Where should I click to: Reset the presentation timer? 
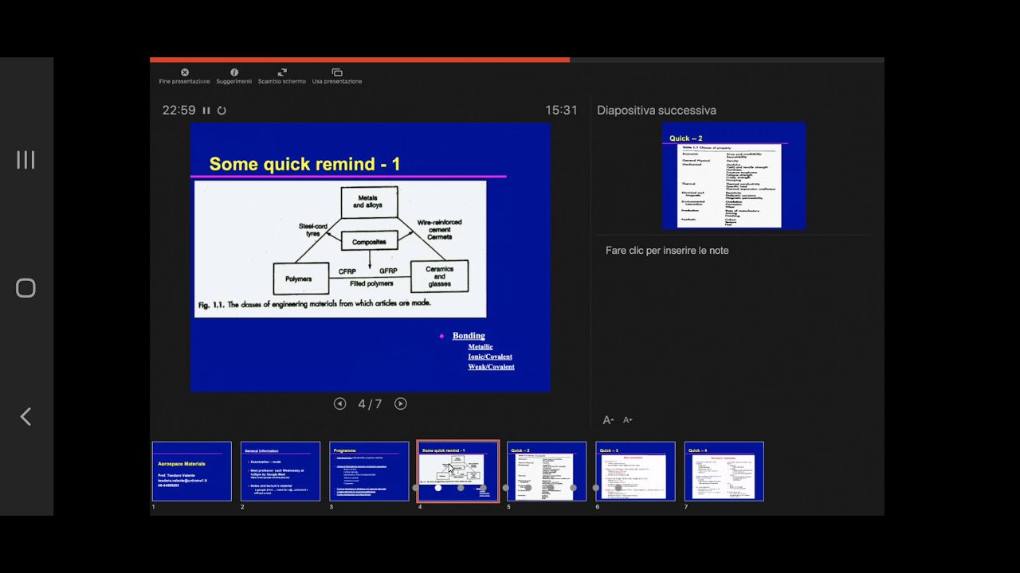click(x=222, y=111)
